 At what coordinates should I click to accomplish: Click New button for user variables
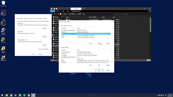point(91,44)
